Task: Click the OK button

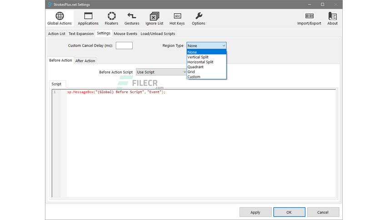Action: (289, 212)
